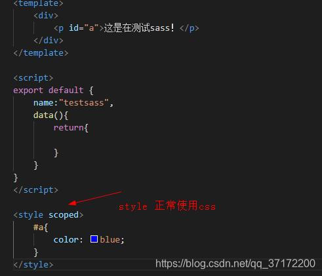Click the id attribute in the p tag
The width and height of the screenshot is (322, 276).
73,28
